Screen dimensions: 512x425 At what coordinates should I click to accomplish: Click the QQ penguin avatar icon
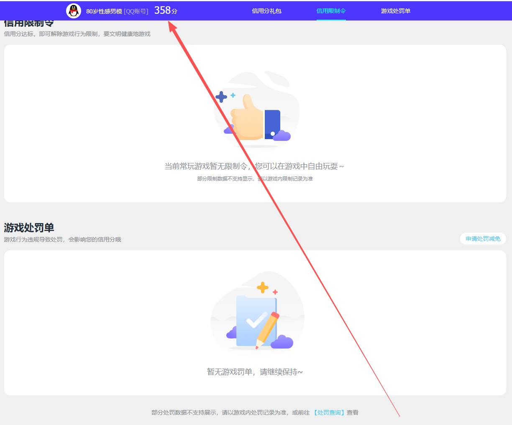tap(73, 11)
